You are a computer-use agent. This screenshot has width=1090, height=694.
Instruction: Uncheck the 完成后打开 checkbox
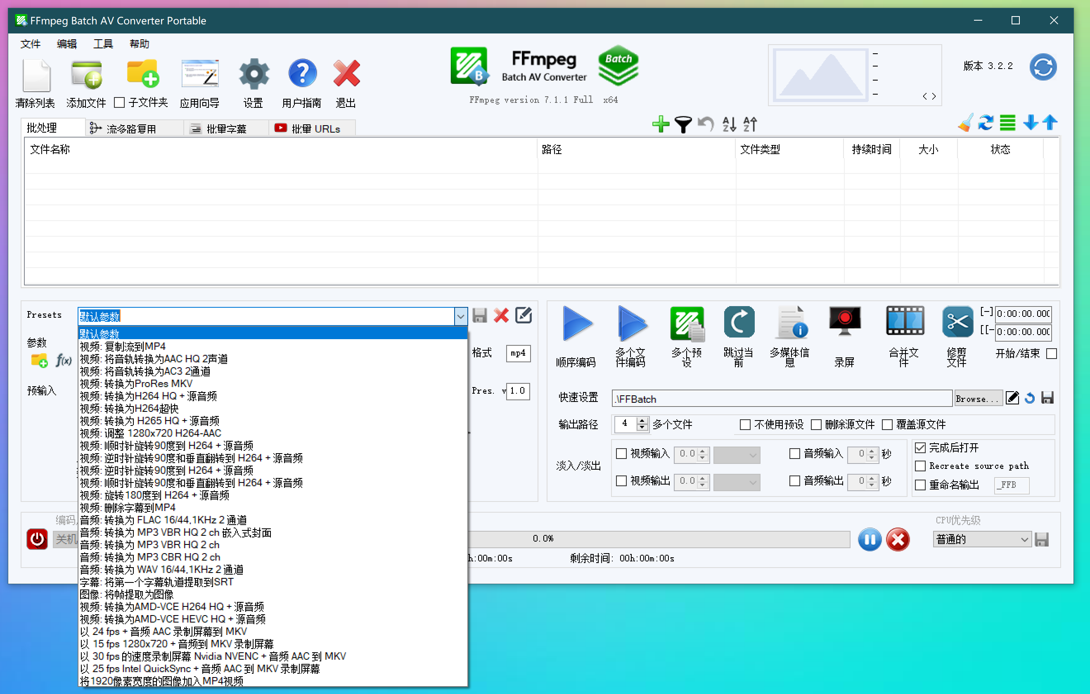pos(920,447)
